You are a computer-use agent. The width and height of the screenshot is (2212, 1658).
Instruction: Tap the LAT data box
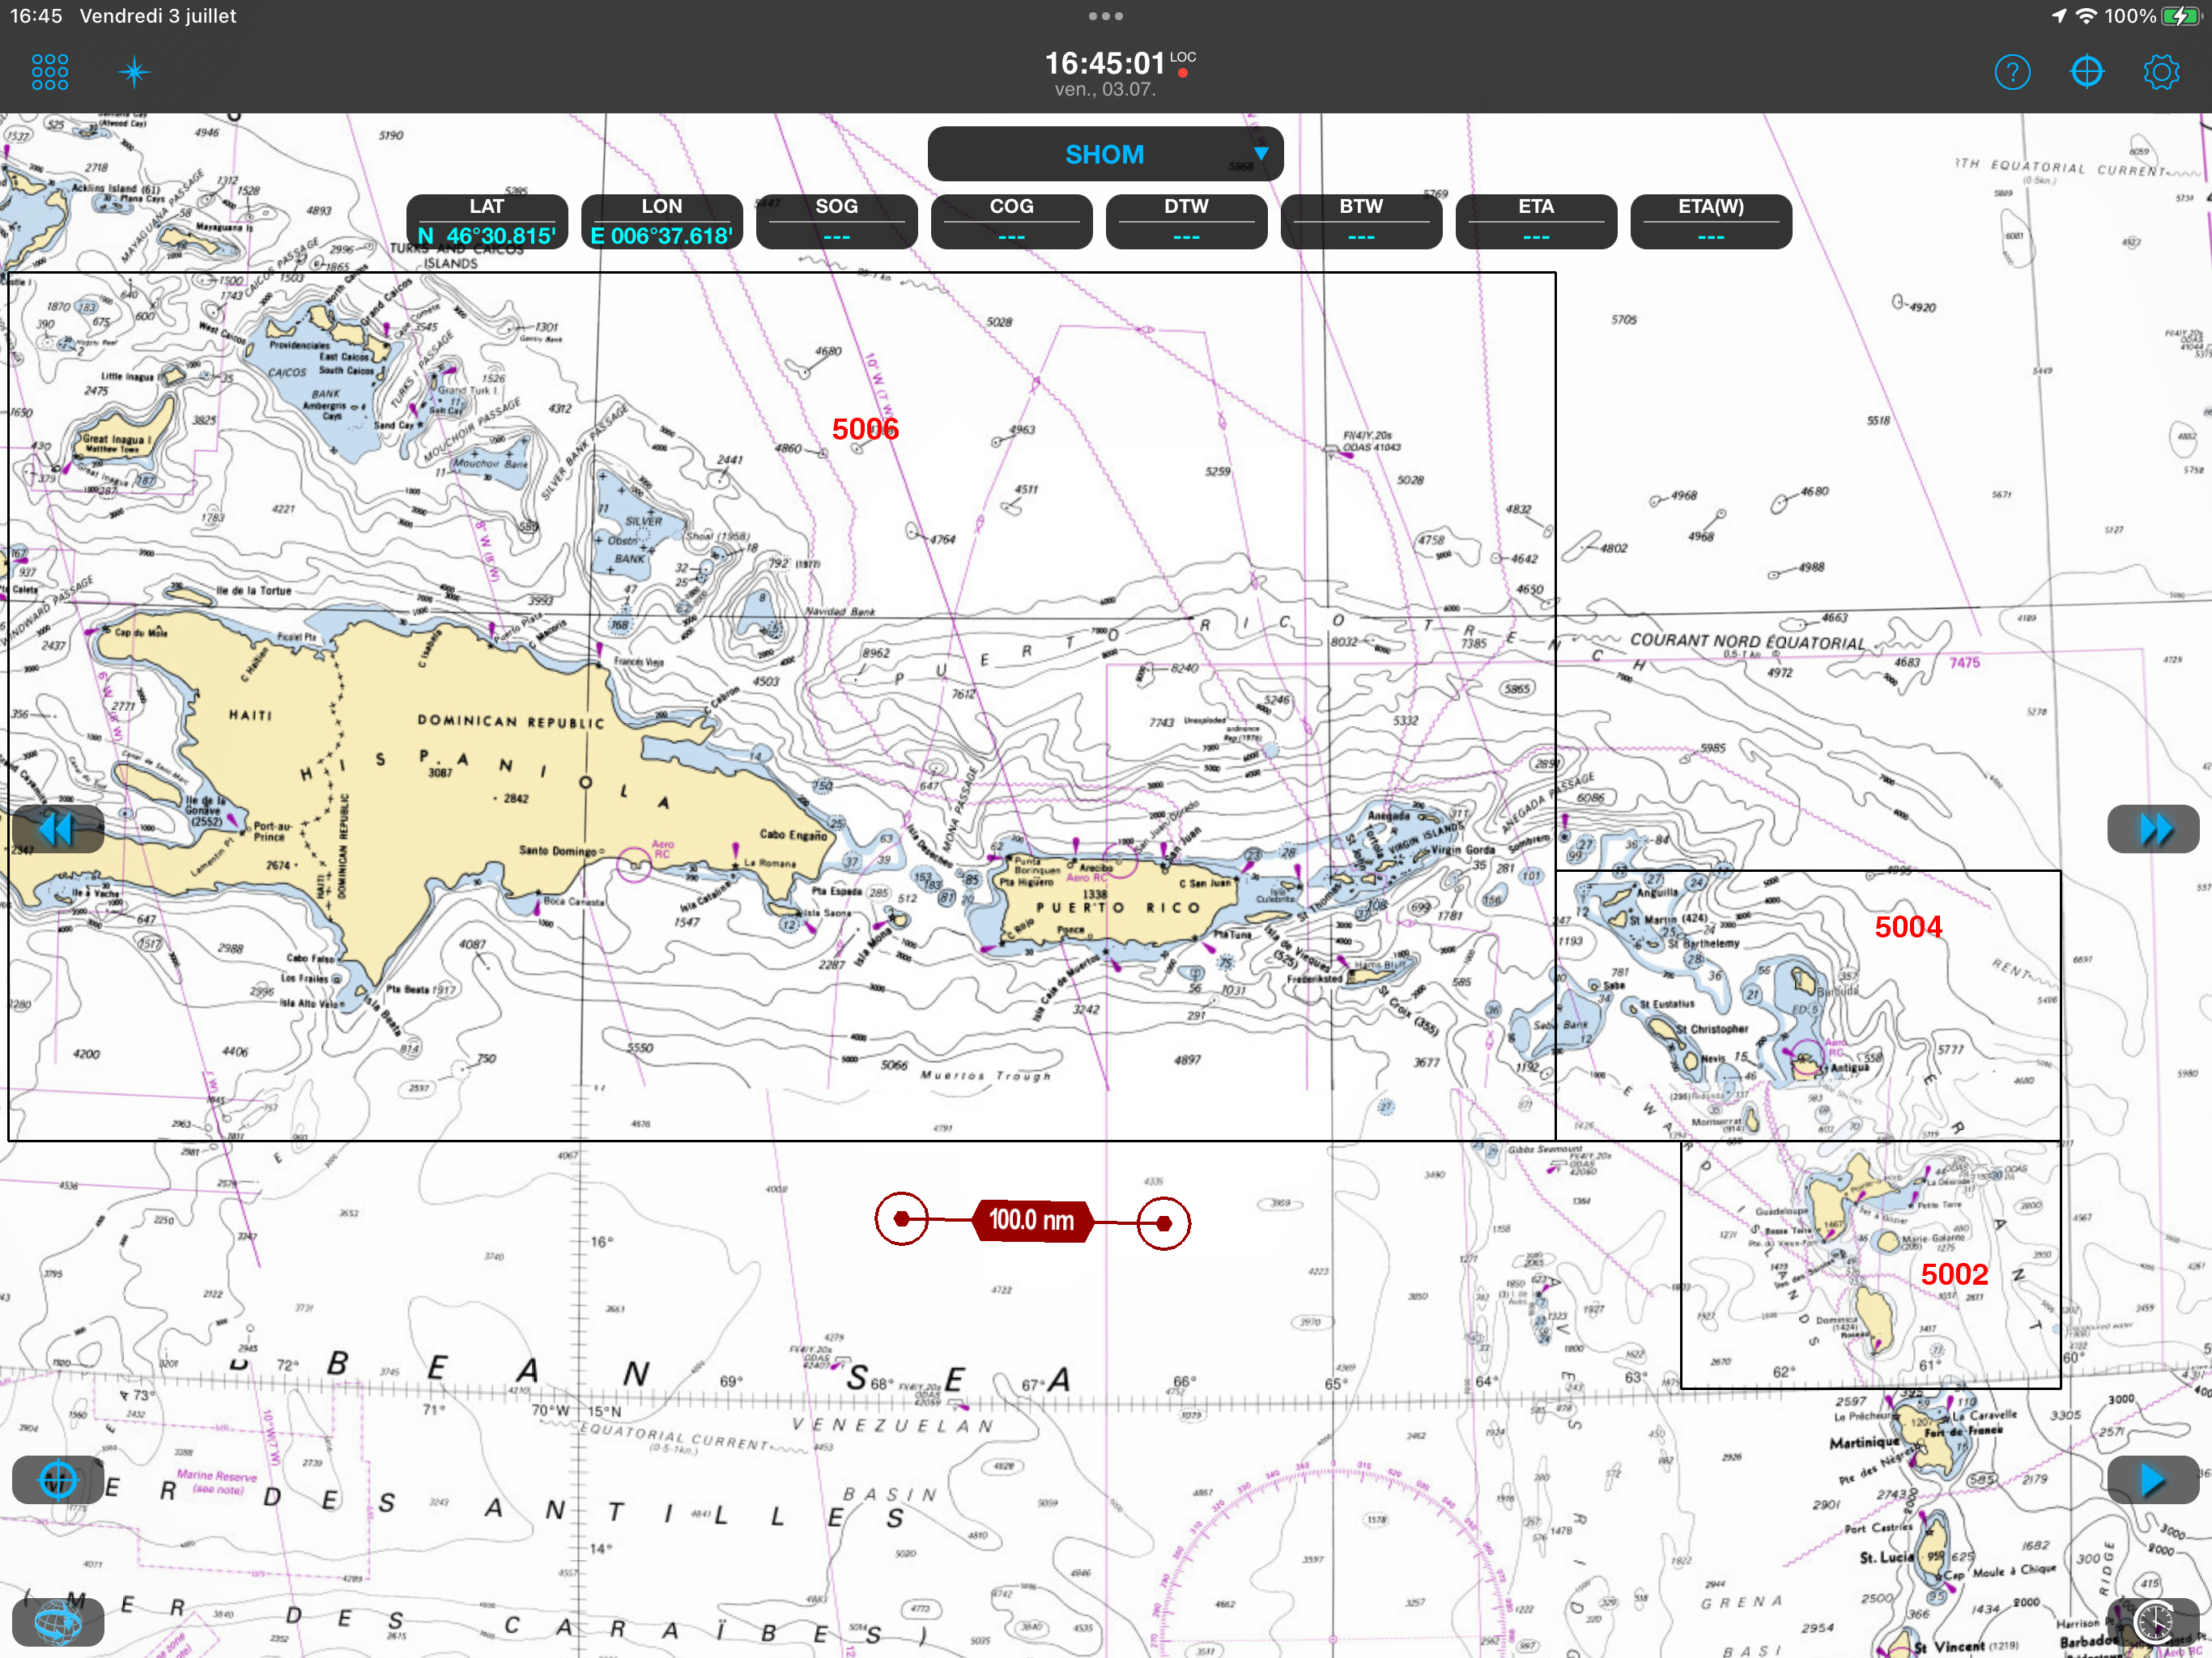tap(487, 221)
